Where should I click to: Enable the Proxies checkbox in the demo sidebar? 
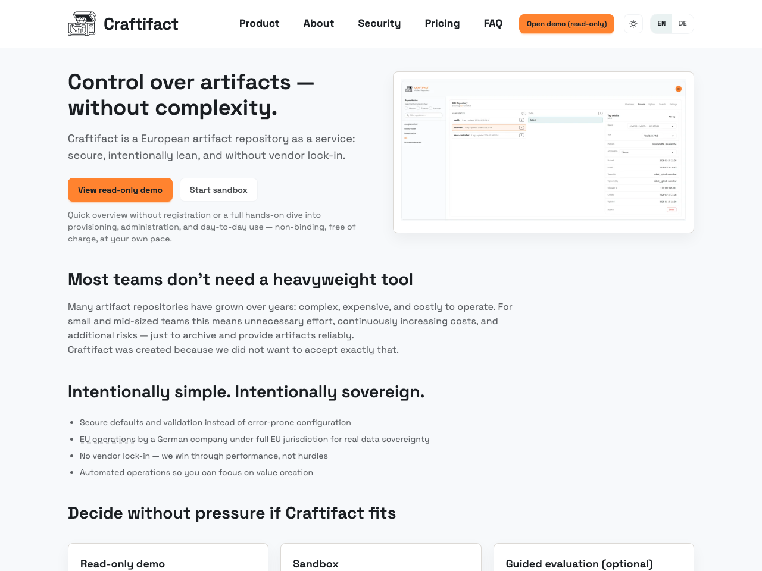[418, 108]
